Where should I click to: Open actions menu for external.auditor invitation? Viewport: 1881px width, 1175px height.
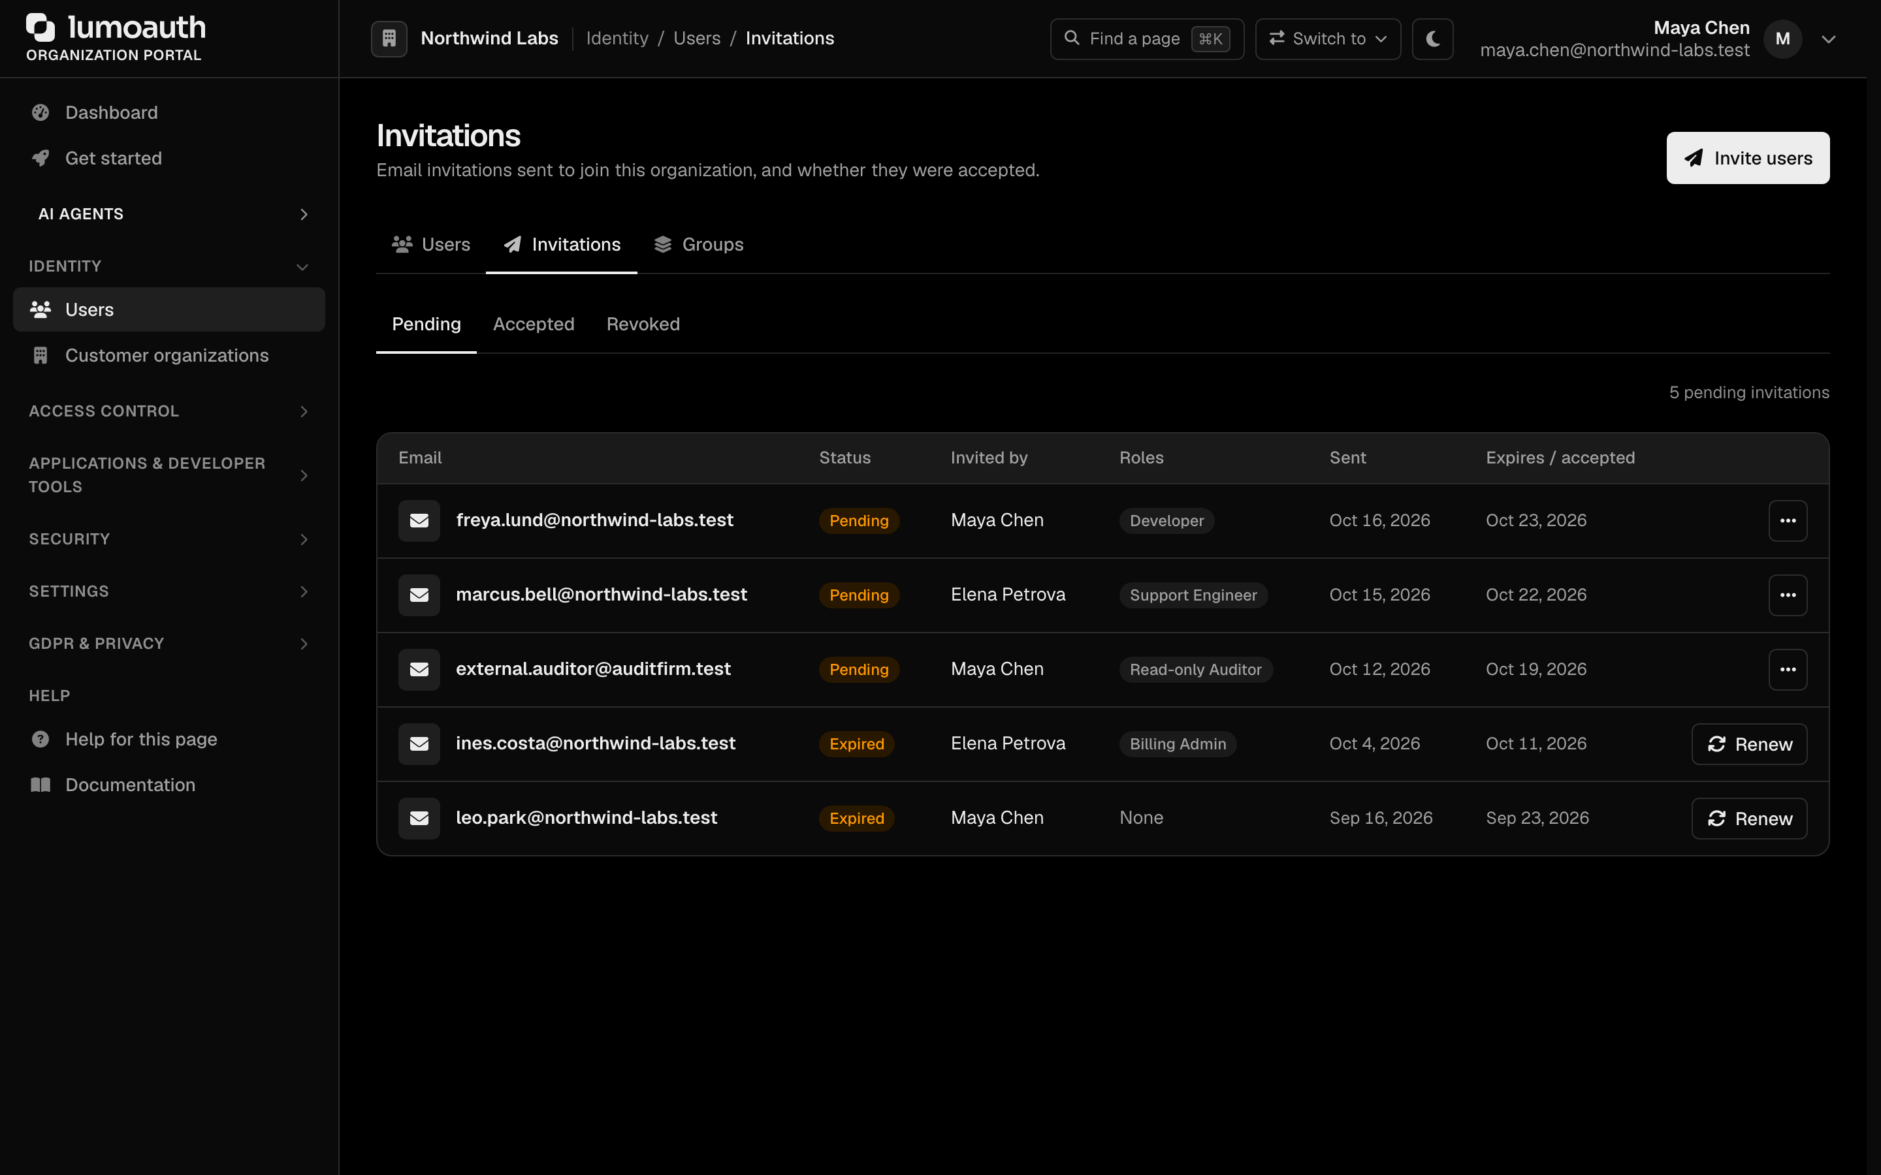tap(1788, 670)
